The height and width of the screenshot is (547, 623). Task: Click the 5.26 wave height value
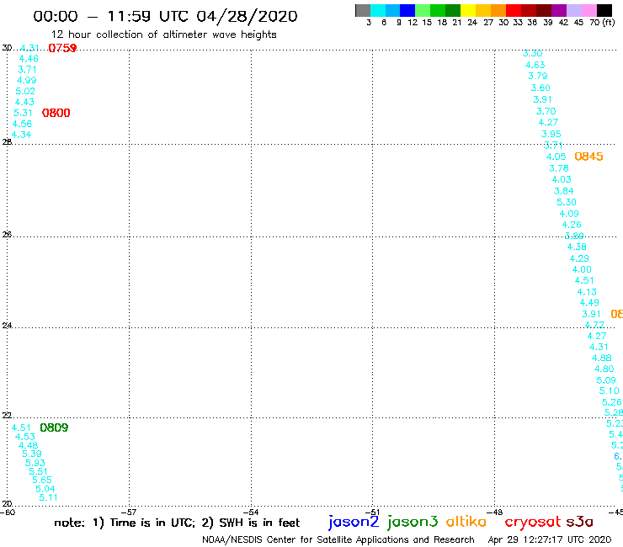click(x=612, y=402)
